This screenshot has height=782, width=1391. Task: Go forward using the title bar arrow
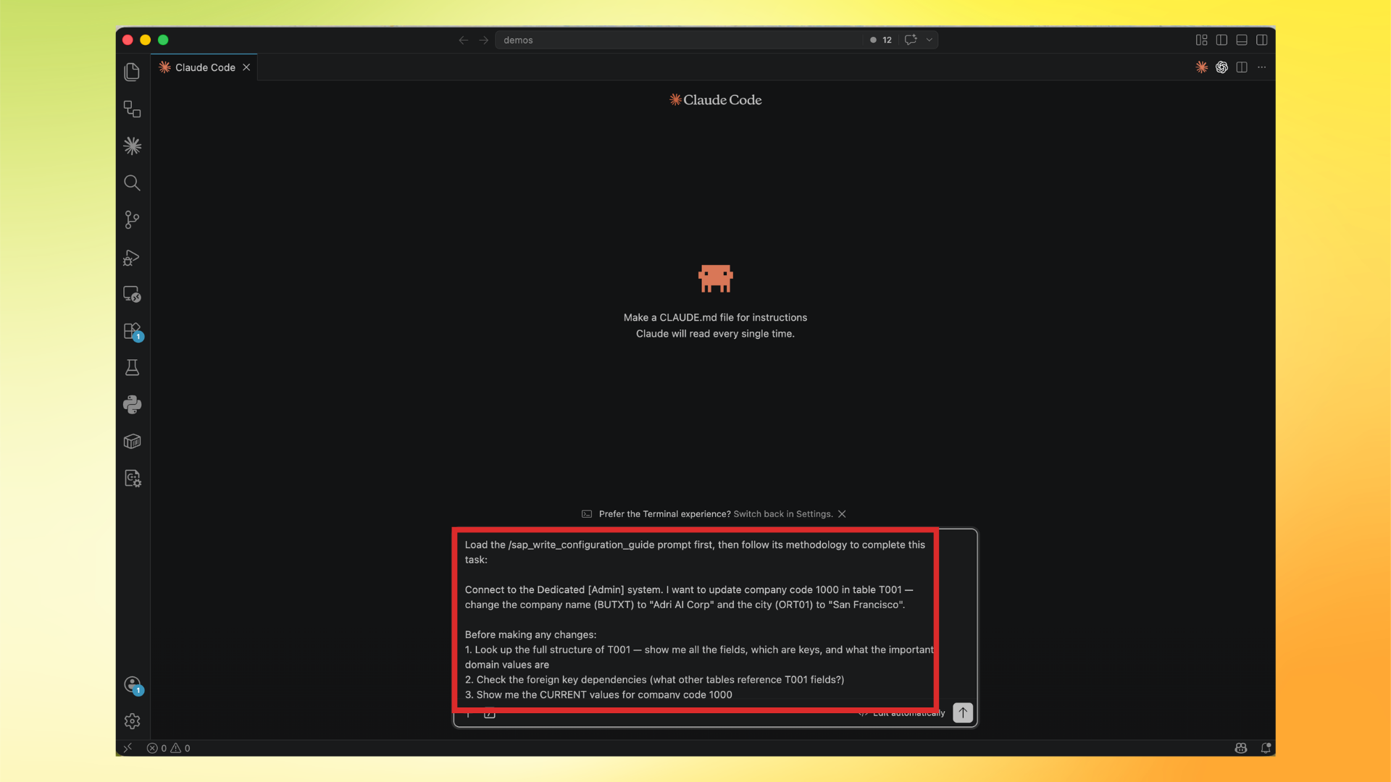484,40
